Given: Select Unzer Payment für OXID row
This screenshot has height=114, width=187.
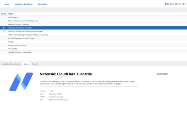Looking at the screenshot, I should (x=93, y=45).
